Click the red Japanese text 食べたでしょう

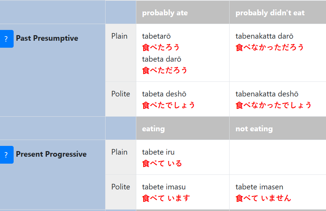tap(168, 105)
